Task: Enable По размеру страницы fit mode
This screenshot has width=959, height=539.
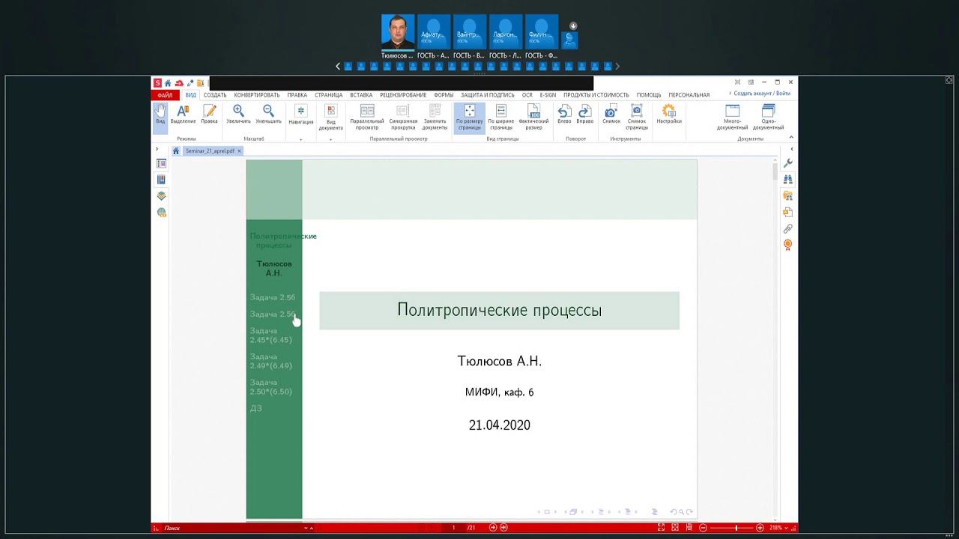Action: tap(469, 118)
